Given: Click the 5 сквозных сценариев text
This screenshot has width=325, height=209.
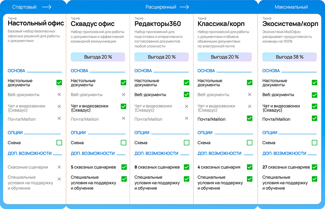Looking at the screenshot, I should [93, 167].
